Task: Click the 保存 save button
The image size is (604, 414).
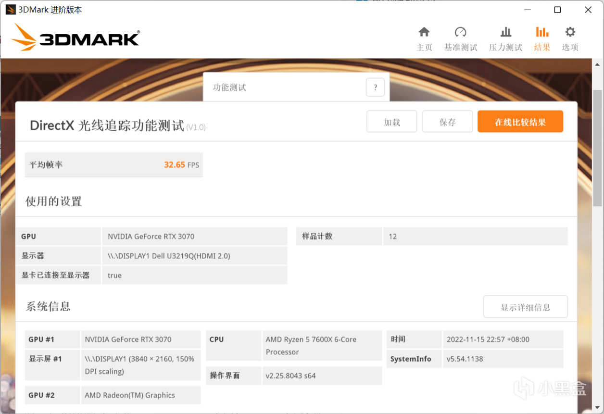Action: tap(448, 122)
